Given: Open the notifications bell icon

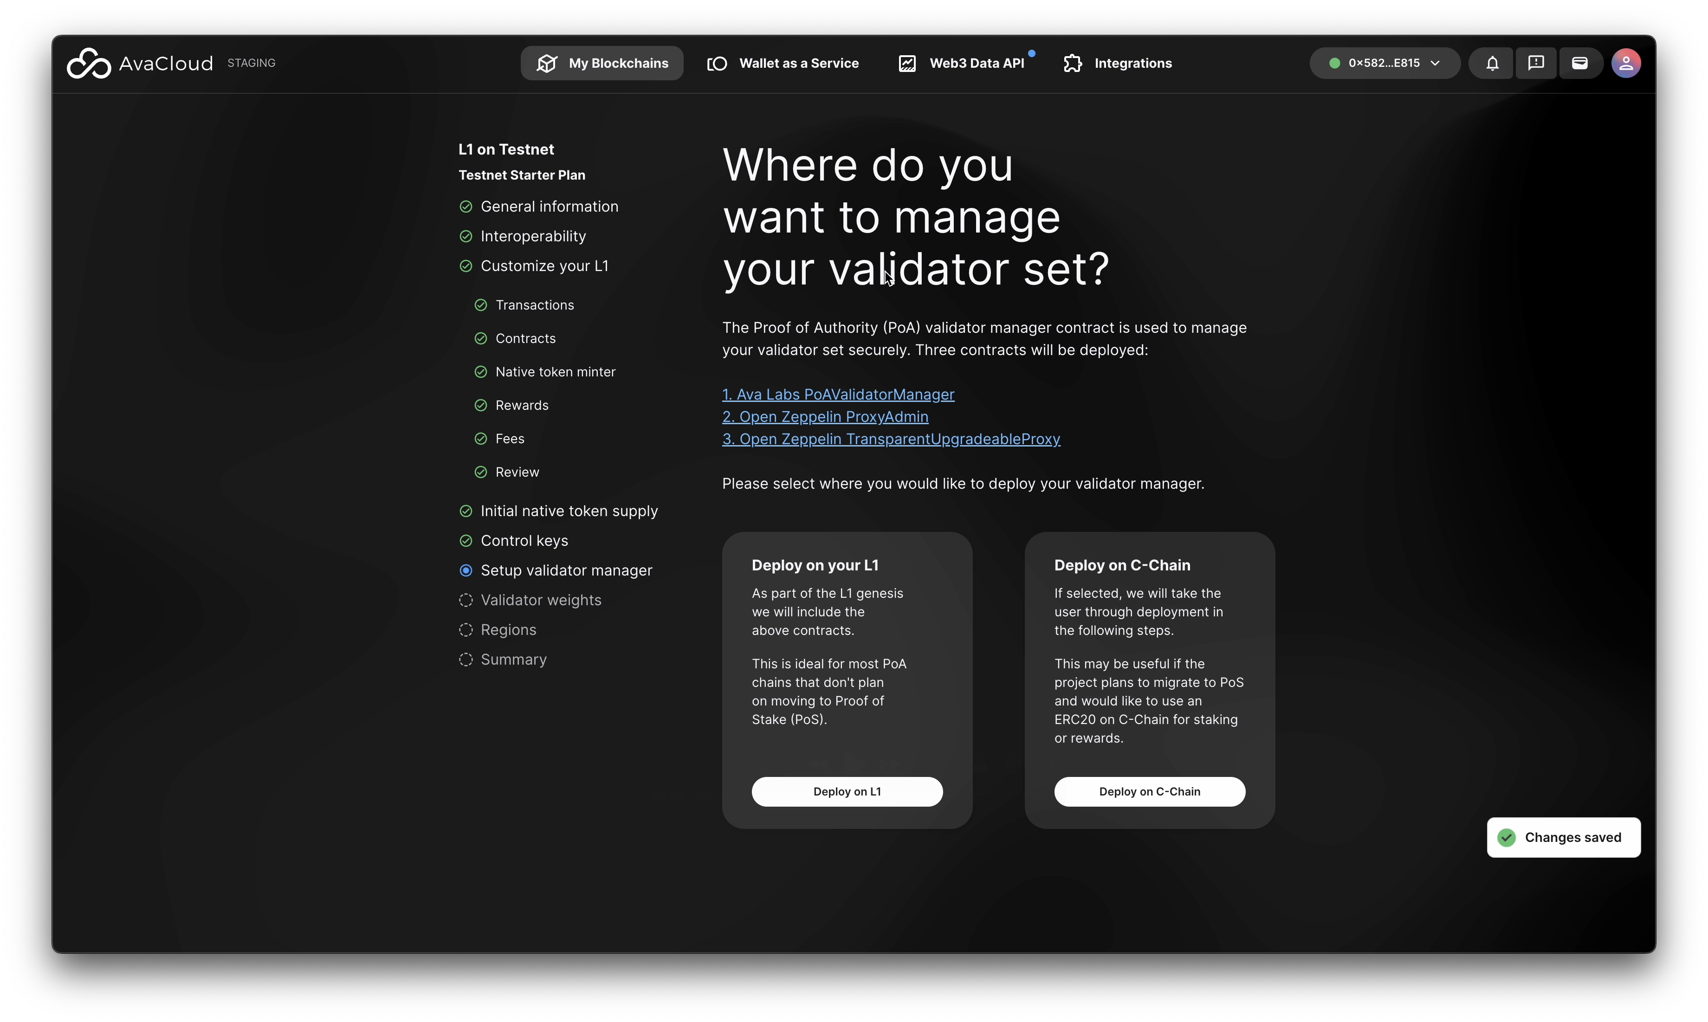Looking at the screenshot, I should [x=1492, y=64].
